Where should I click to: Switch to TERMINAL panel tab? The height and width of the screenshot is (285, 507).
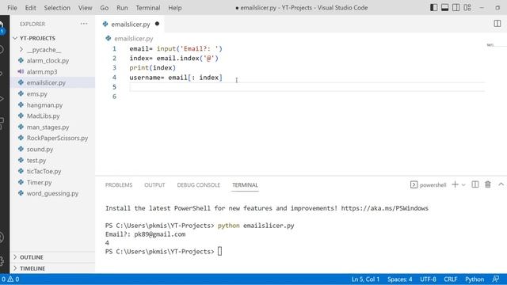[245, 184]
